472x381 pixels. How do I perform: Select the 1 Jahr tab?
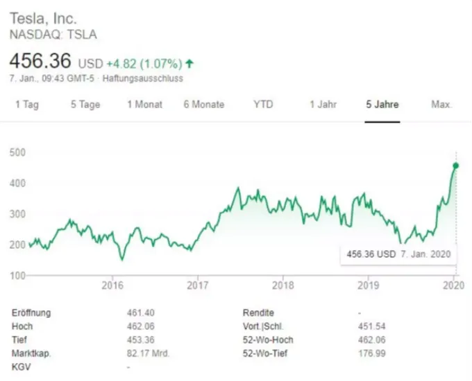(323, 105)
